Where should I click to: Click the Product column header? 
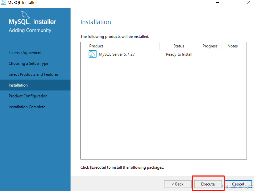(x=123, y=46)
